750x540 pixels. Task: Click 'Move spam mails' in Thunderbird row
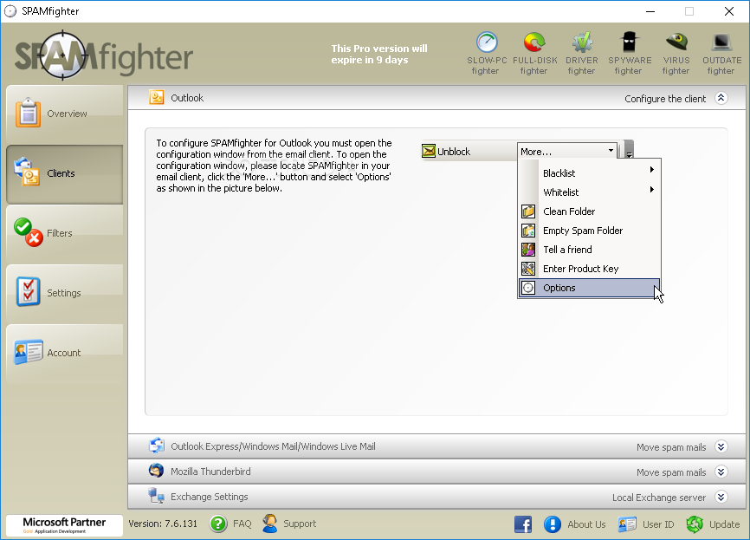click(x=671, y=472)
